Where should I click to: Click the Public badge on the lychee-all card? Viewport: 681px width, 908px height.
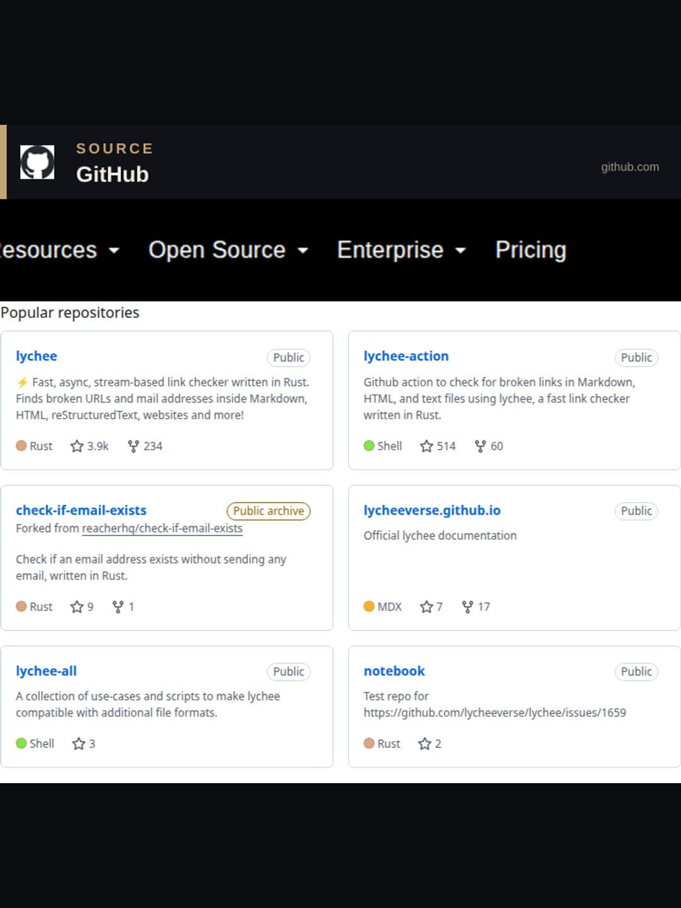coord(288,672)
